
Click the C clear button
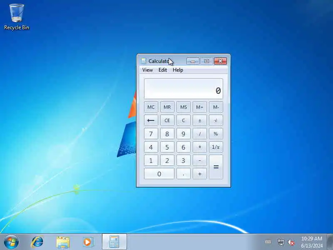coord(183,120)
